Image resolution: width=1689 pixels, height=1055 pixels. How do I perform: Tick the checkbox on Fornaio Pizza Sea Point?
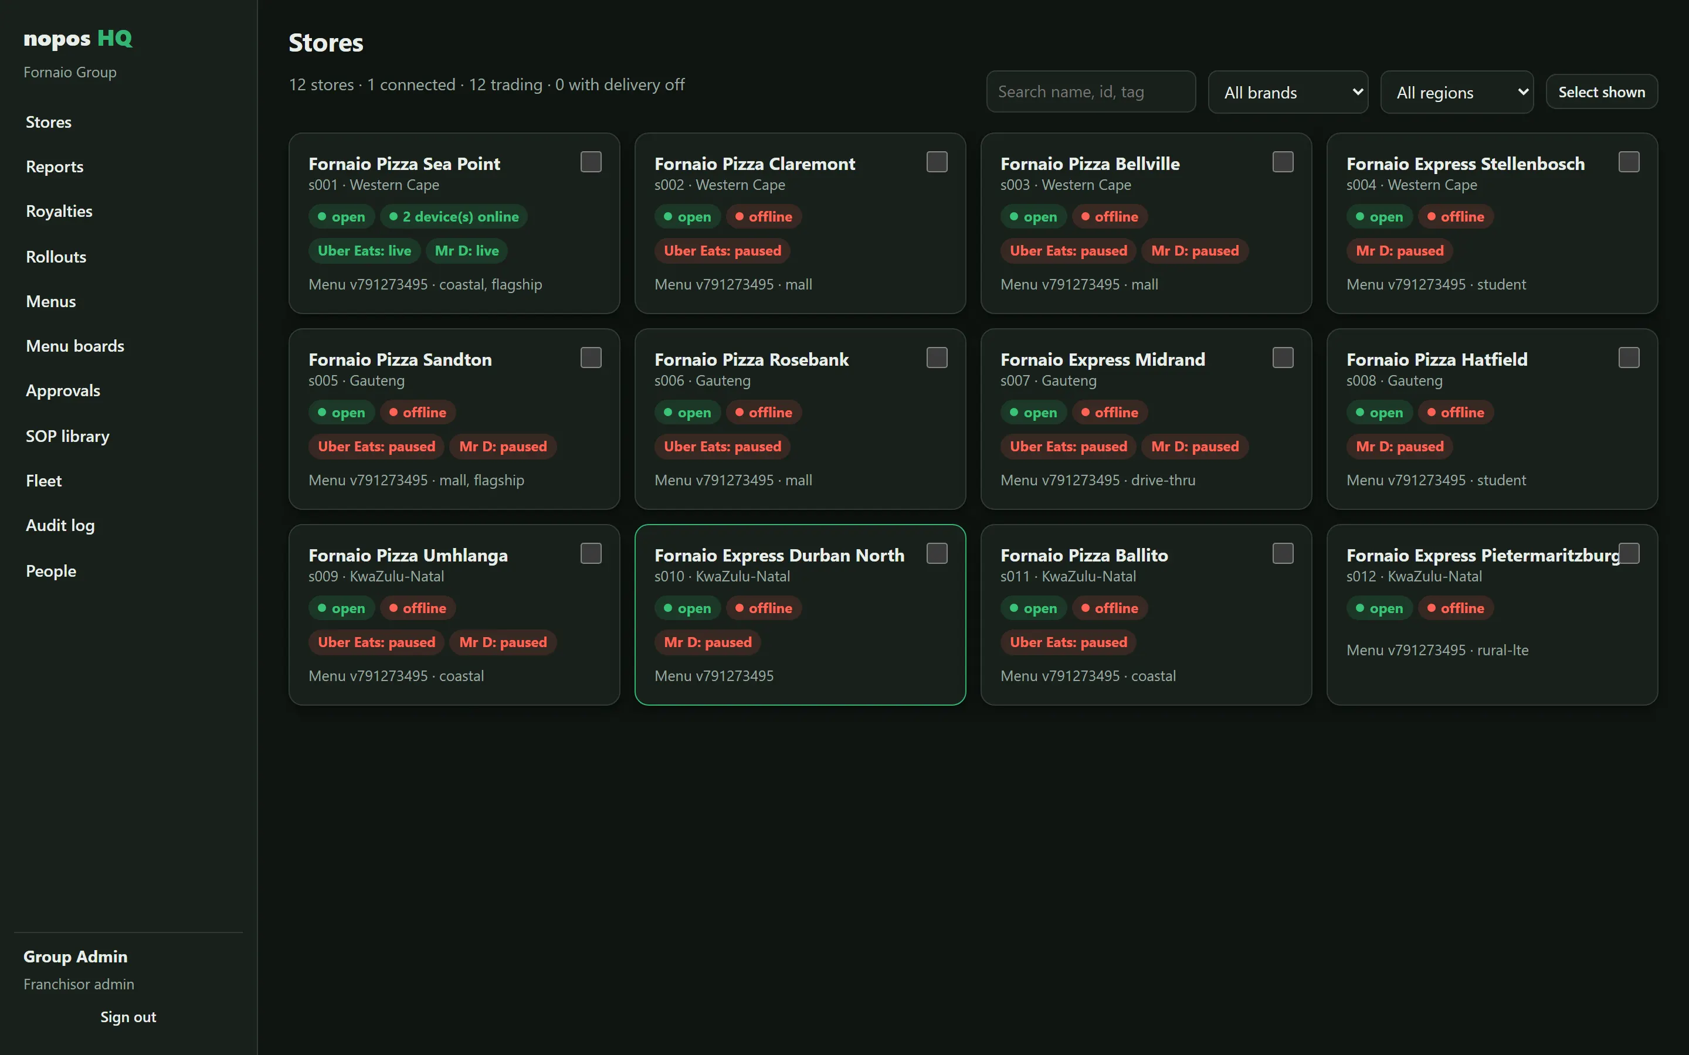(591, 162)
